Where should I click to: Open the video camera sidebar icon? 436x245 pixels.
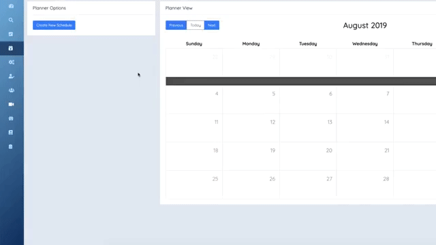click(x=11, y=104)
